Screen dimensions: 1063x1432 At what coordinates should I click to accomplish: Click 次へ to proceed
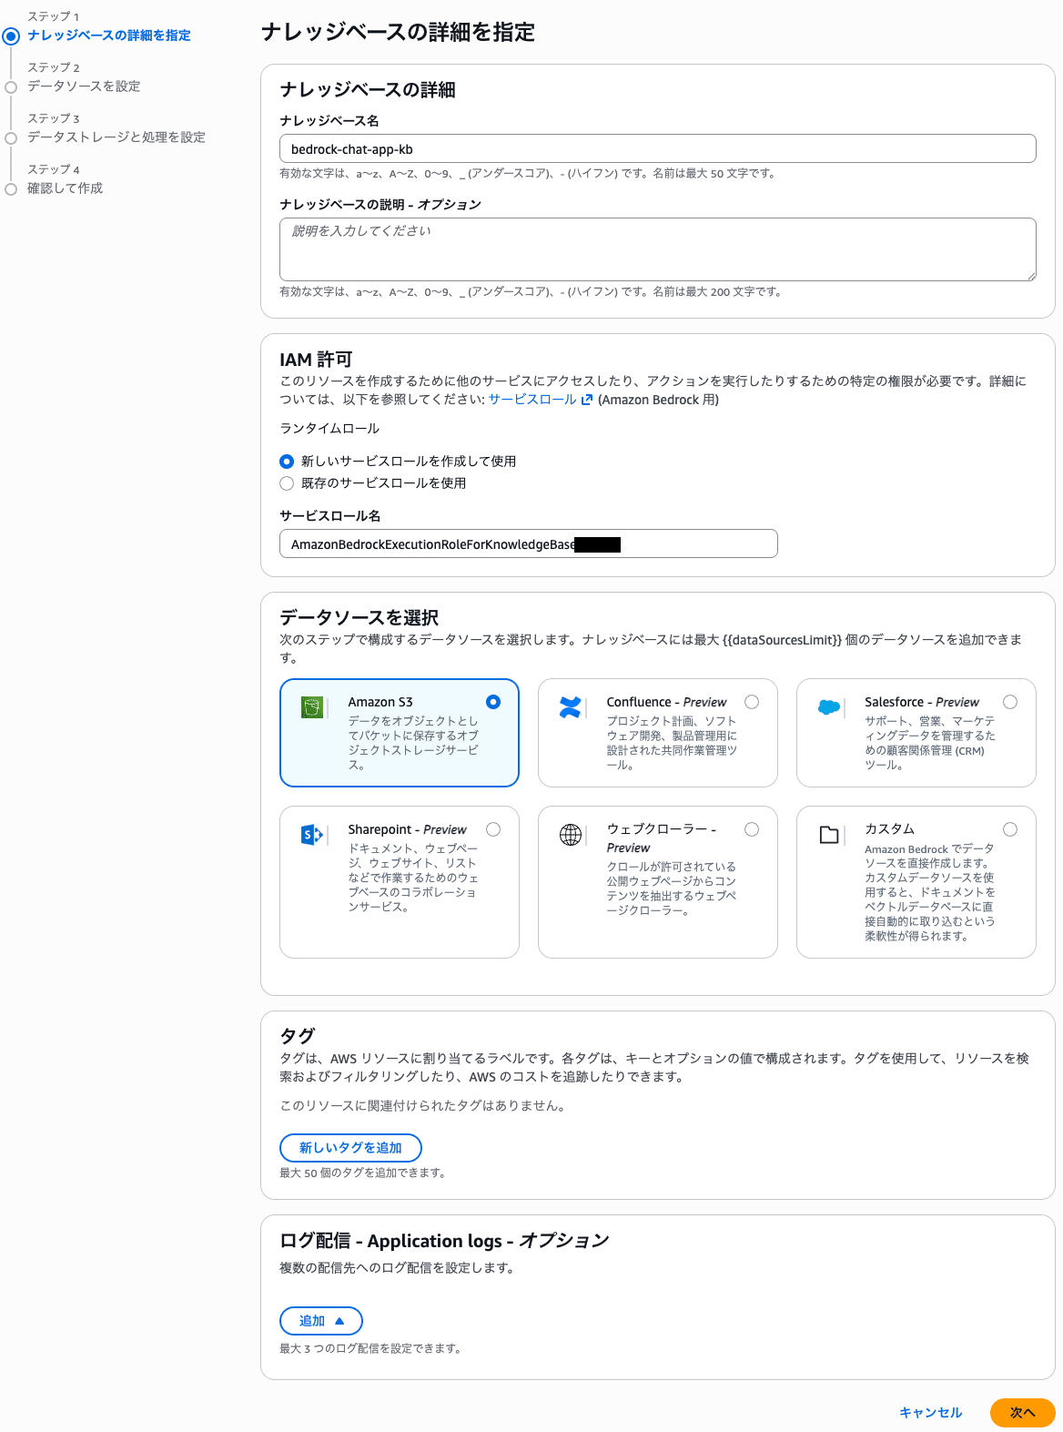[x=1023, y=1413]
